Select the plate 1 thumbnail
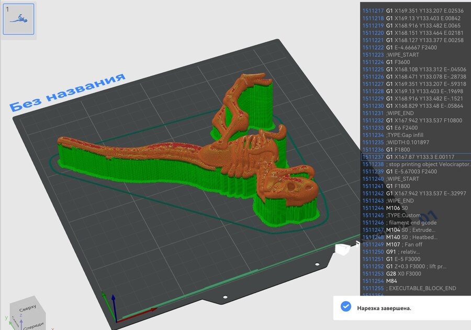 [x=19, y=19]
